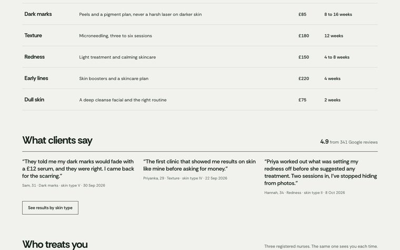Screen dimensions: 400x250
Task: Click the 8 to 16 weeks duration
Action: click(338, 14)
